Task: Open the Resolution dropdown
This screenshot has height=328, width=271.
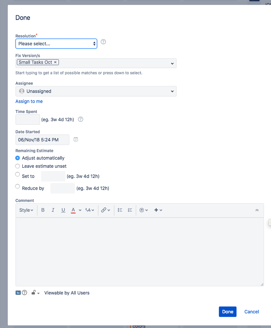Action: (x=56, y=43)
